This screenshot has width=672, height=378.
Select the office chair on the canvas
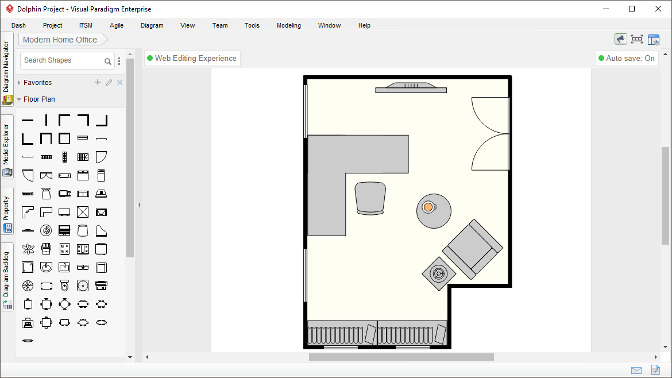click(x=370, y=198)
